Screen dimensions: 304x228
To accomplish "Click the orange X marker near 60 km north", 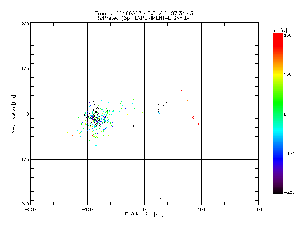I will pos(152,87).
